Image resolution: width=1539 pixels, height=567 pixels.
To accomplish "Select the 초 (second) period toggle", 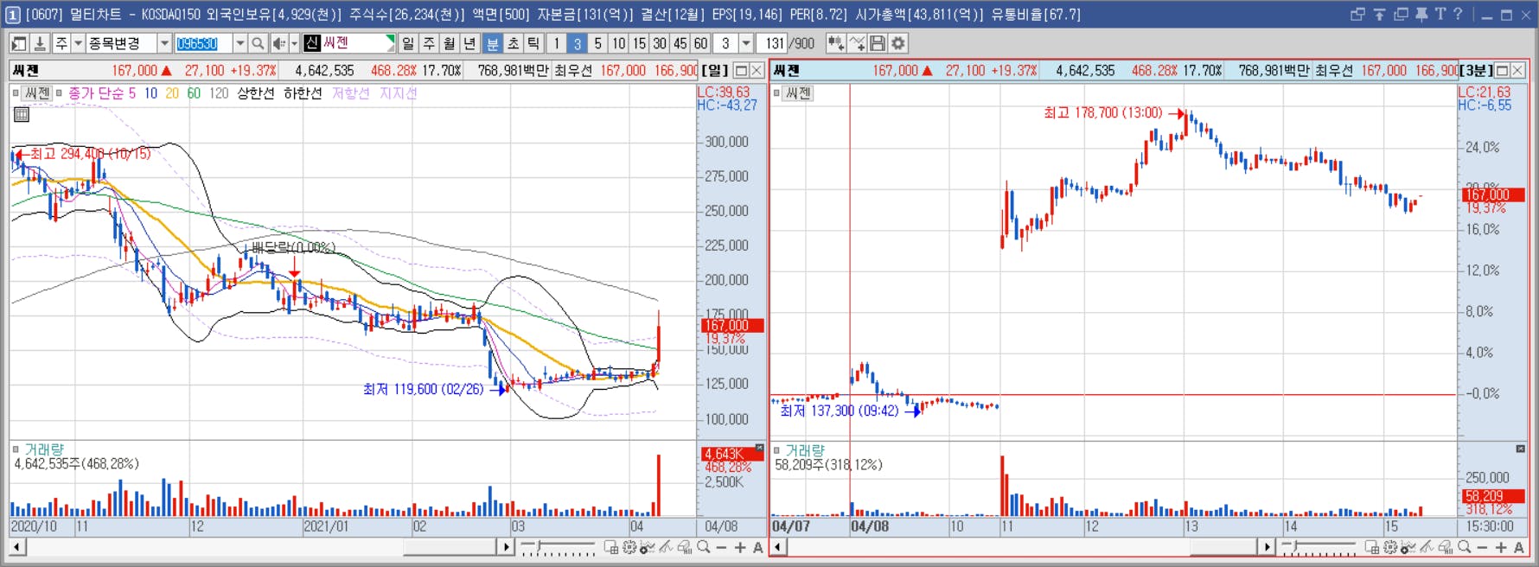I will [514, 43].
